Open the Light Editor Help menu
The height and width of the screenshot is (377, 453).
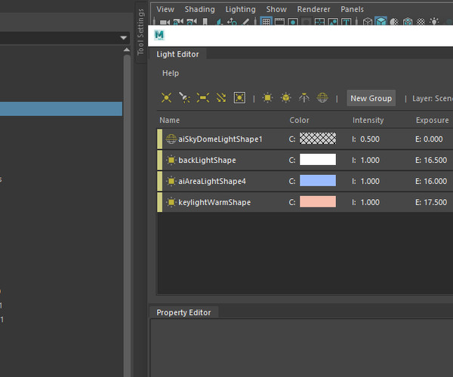point(171,73)
